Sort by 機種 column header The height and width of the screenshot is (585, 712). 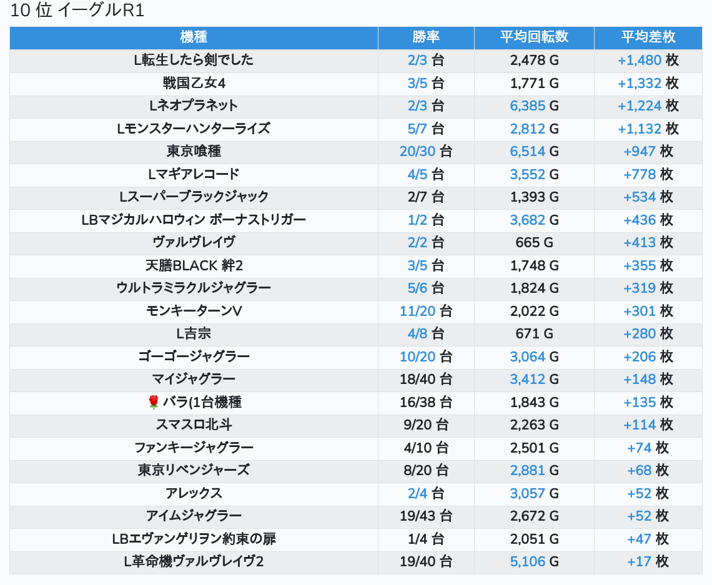194,37
